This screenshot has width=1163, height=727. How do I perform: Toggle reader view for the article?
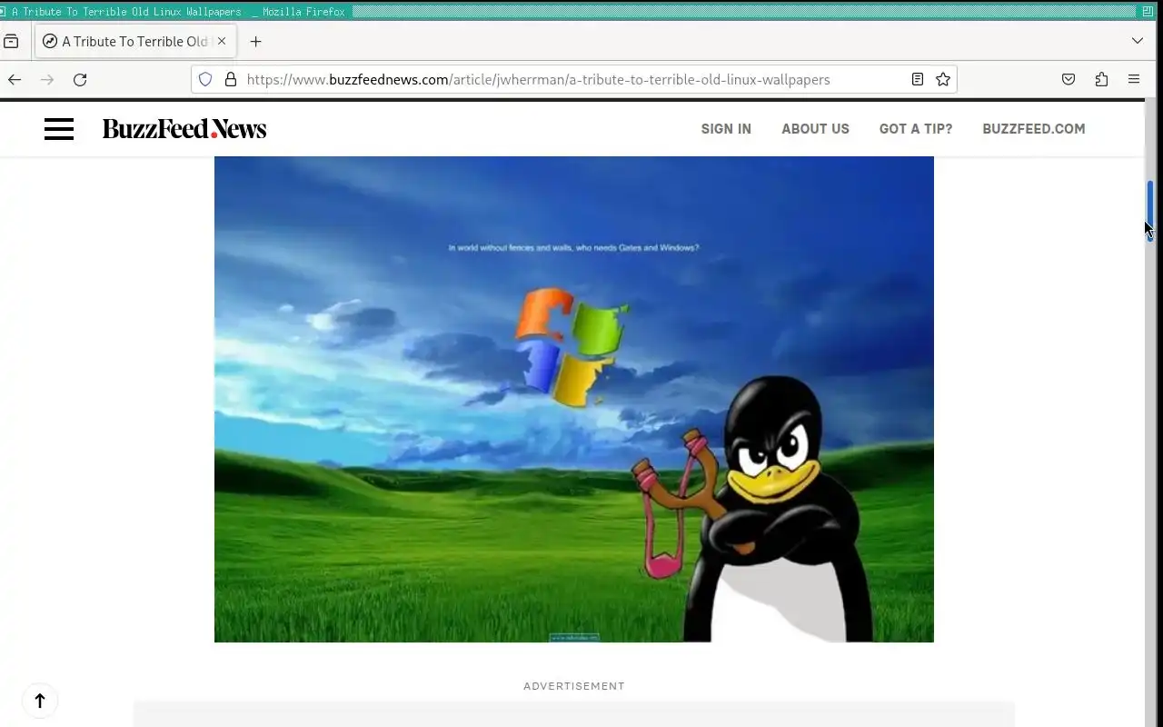918,79
